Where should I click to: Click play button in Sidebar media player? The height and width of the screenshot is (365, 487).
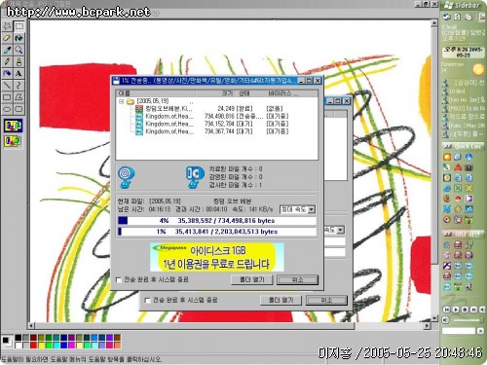click(x=456, y=310)
